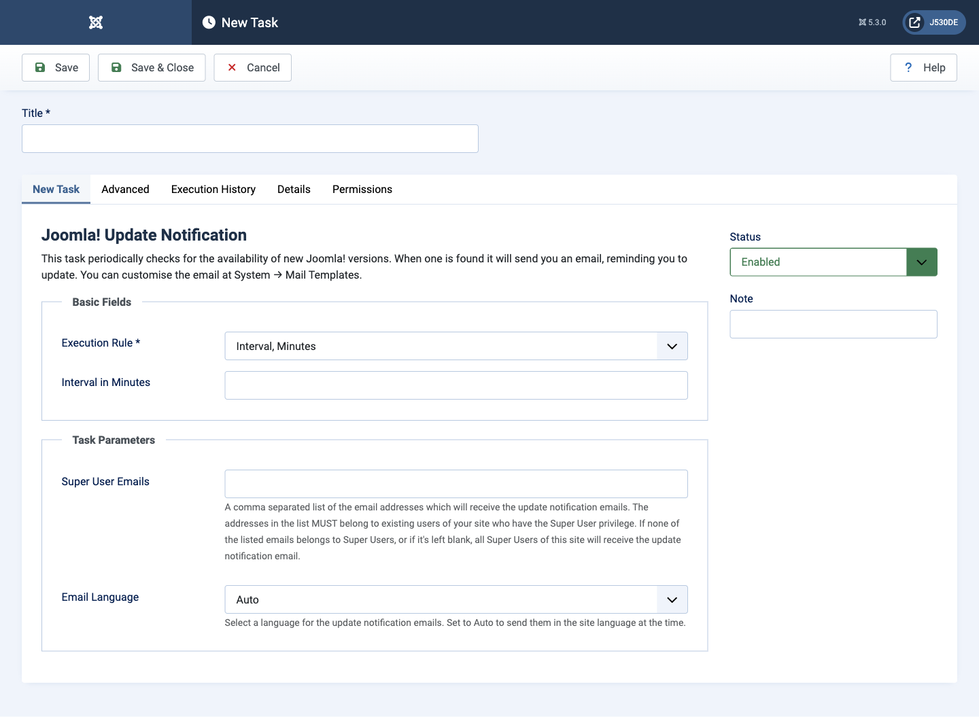Open the Execution Rule dropdown

point(456,346)
